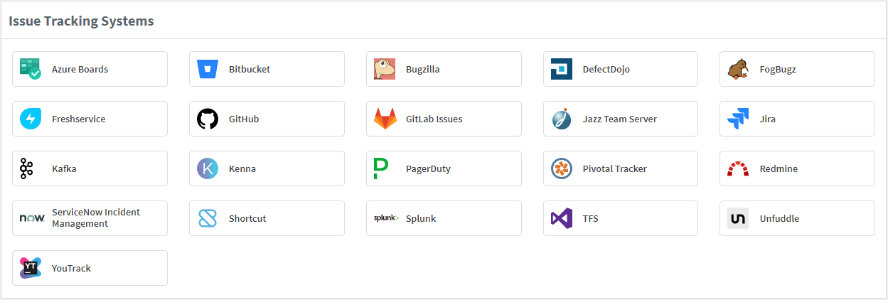The image size is (888, 300).
Task: Choose the Redmine integration tile
Action: (x=797, y=168)
